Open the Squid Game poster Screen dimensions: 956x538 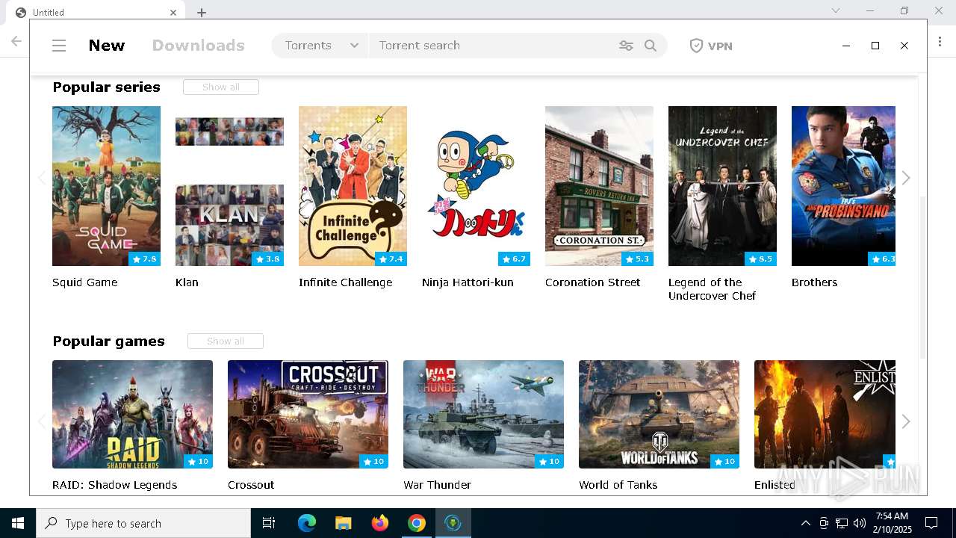click(x=106, y=186)
